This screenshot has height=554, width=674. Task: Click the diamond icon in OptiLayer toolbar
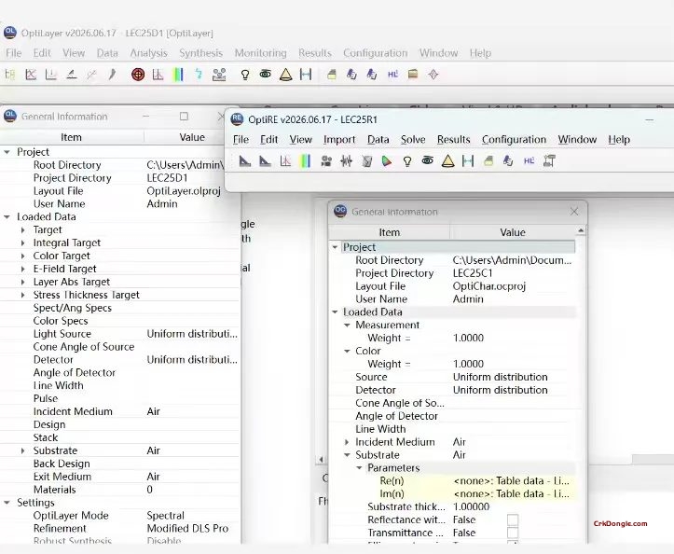tap(433, 75)
